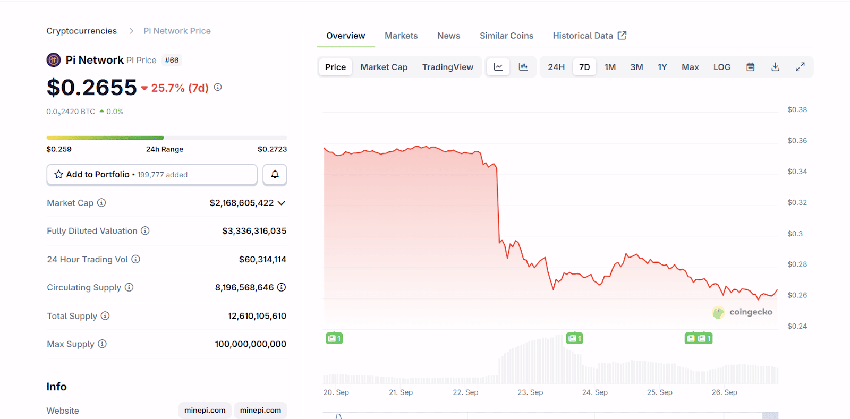This screenshot has width=850, height=419.
Task: Switch to Similar Coins tab
Action: pyautogui.click(x=506, y=36)
